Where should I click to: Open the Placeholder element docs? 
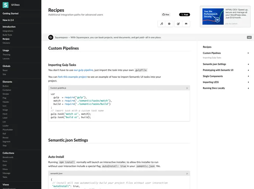pos(8,130)
